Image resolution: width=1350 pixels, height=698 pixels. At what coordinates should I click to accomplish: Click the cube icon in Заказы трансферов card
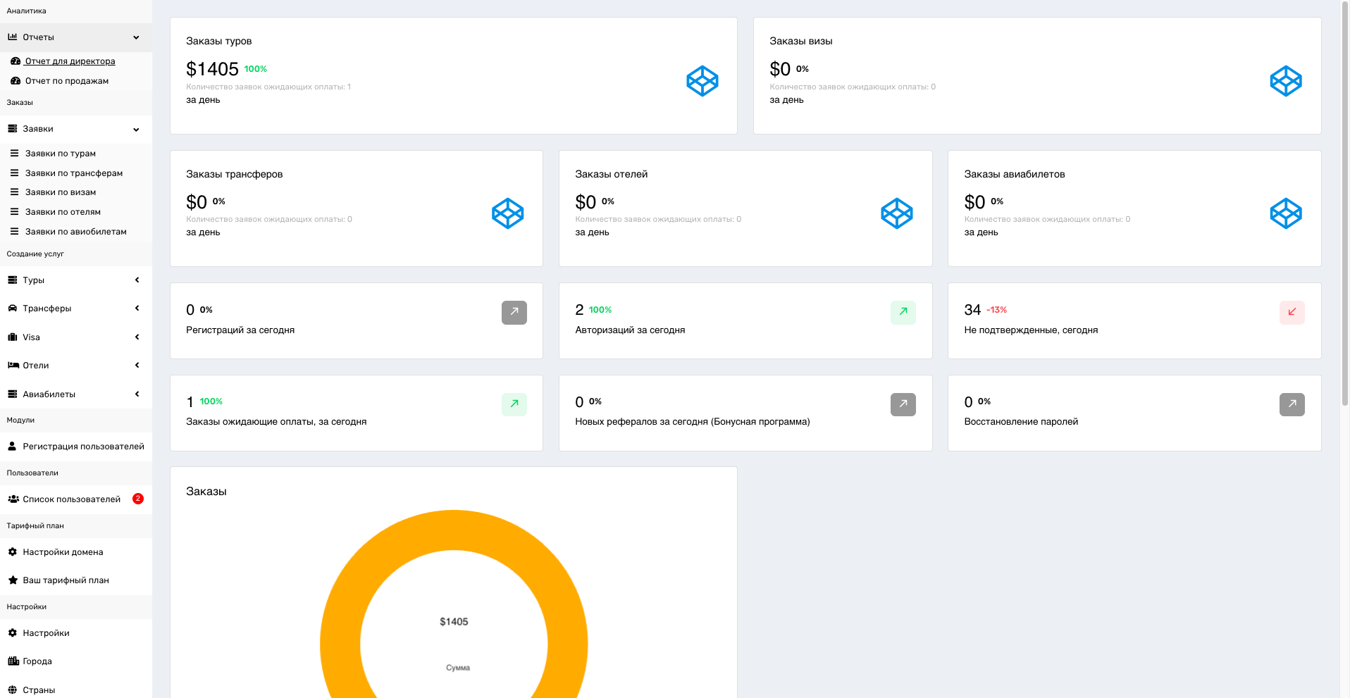tap(507, 213)
